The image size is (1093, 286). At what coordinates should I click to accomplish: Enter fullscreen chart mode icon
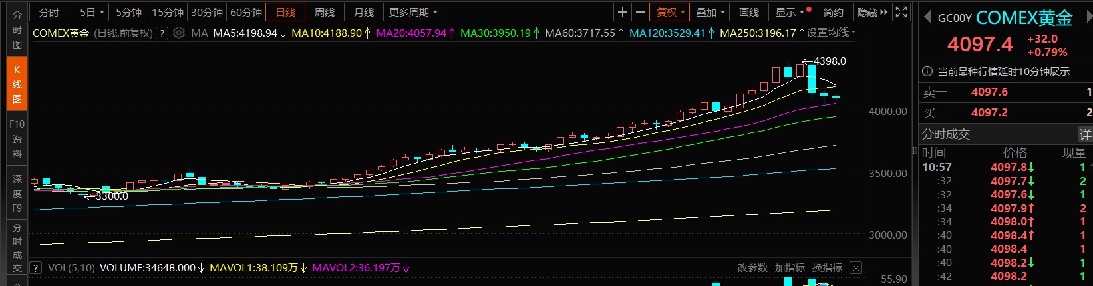[x=901, y=12]
